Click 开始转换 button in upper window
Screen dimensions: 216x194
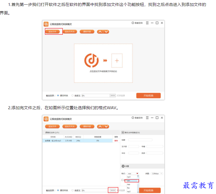click(148, 96)
